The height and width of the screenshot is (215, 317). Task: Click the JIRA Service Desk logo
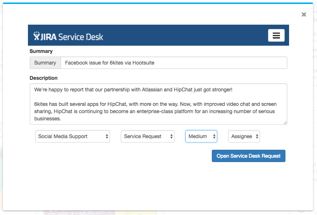pyautogui.click(x=68, y=36)
